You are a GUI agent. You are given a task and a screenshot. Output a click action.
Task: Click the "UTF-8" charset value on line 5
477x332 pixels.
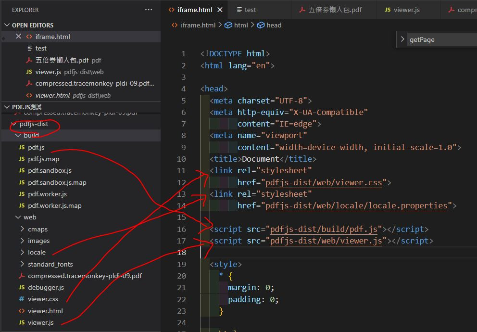(291, 101)
